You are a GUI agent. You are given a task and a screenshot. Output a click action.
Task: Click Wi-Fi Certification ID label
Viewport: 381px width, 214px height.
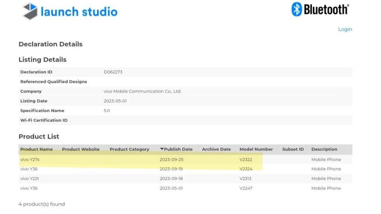[44, 120]
